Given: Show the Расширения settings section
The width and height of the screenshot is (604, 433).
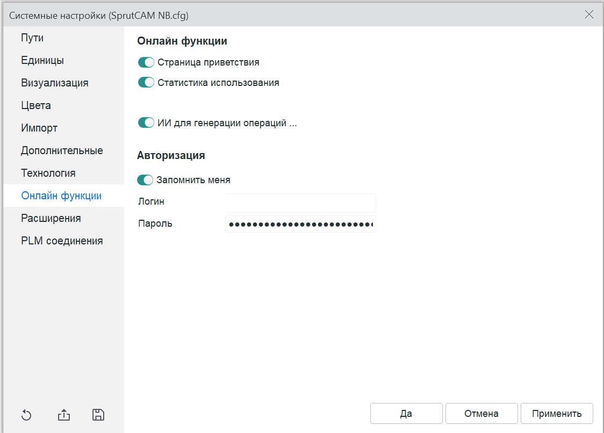Looking at the screenshot, I should 51,218.
